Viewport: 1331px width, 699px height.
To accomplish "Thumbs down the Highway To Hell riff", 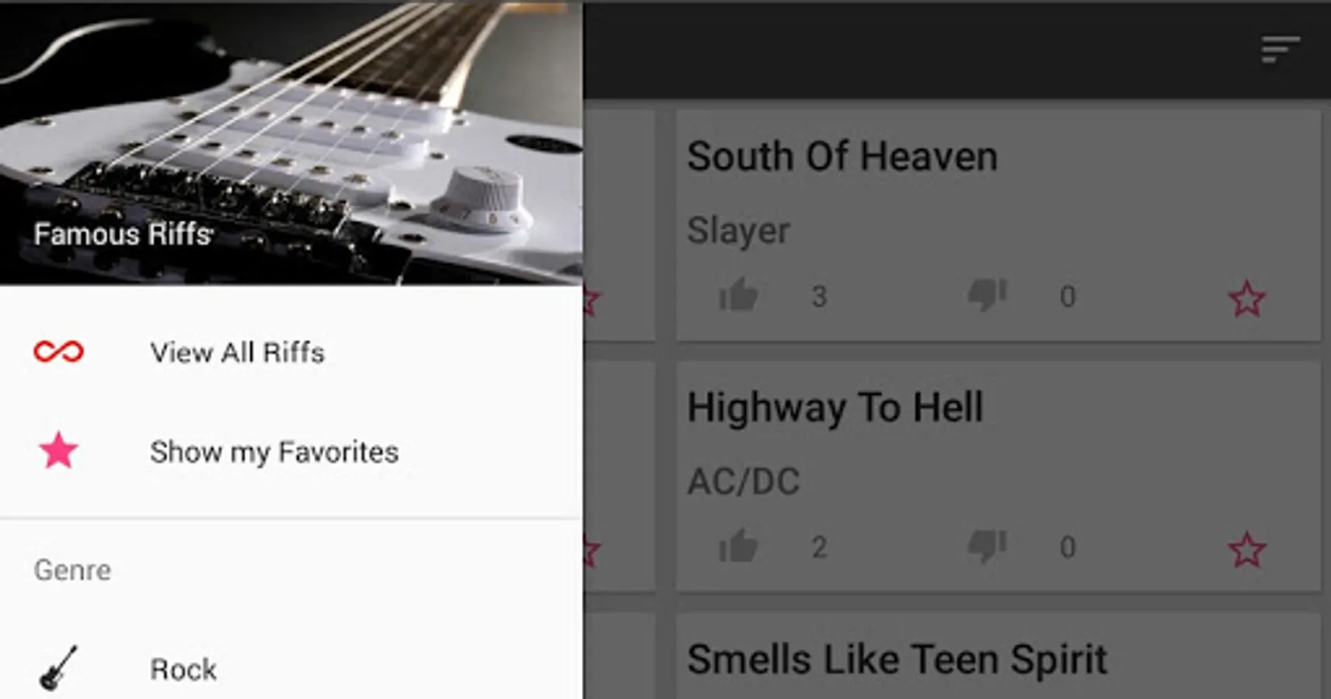I will pos(987,546).
